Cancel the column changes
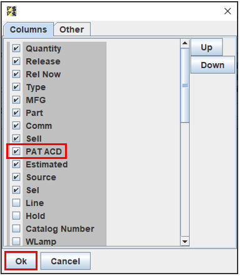 66,261
